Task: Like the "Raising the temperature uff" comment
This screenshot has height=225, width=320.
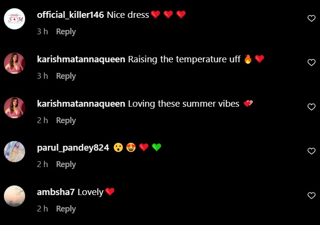Action: coord(311,63)
